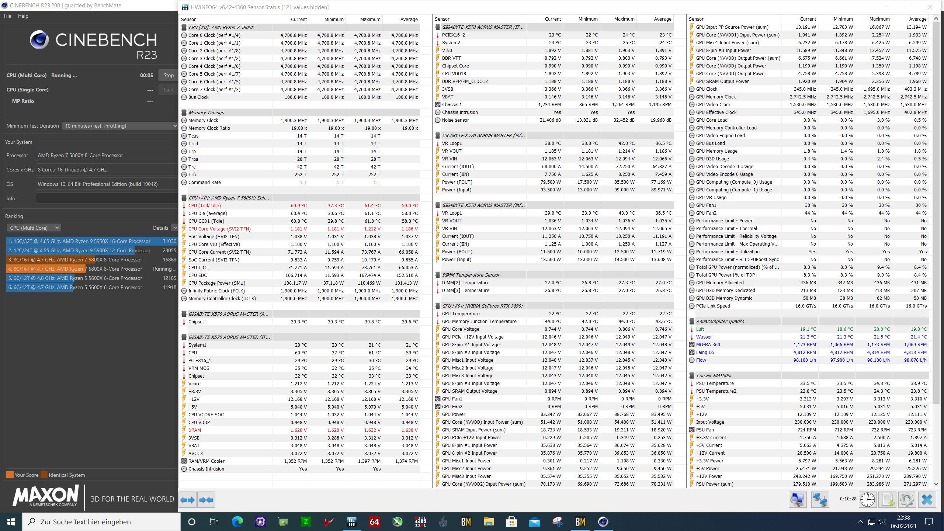
Task: Click the Info text field in Cinebench
Action: coord(107,198)
